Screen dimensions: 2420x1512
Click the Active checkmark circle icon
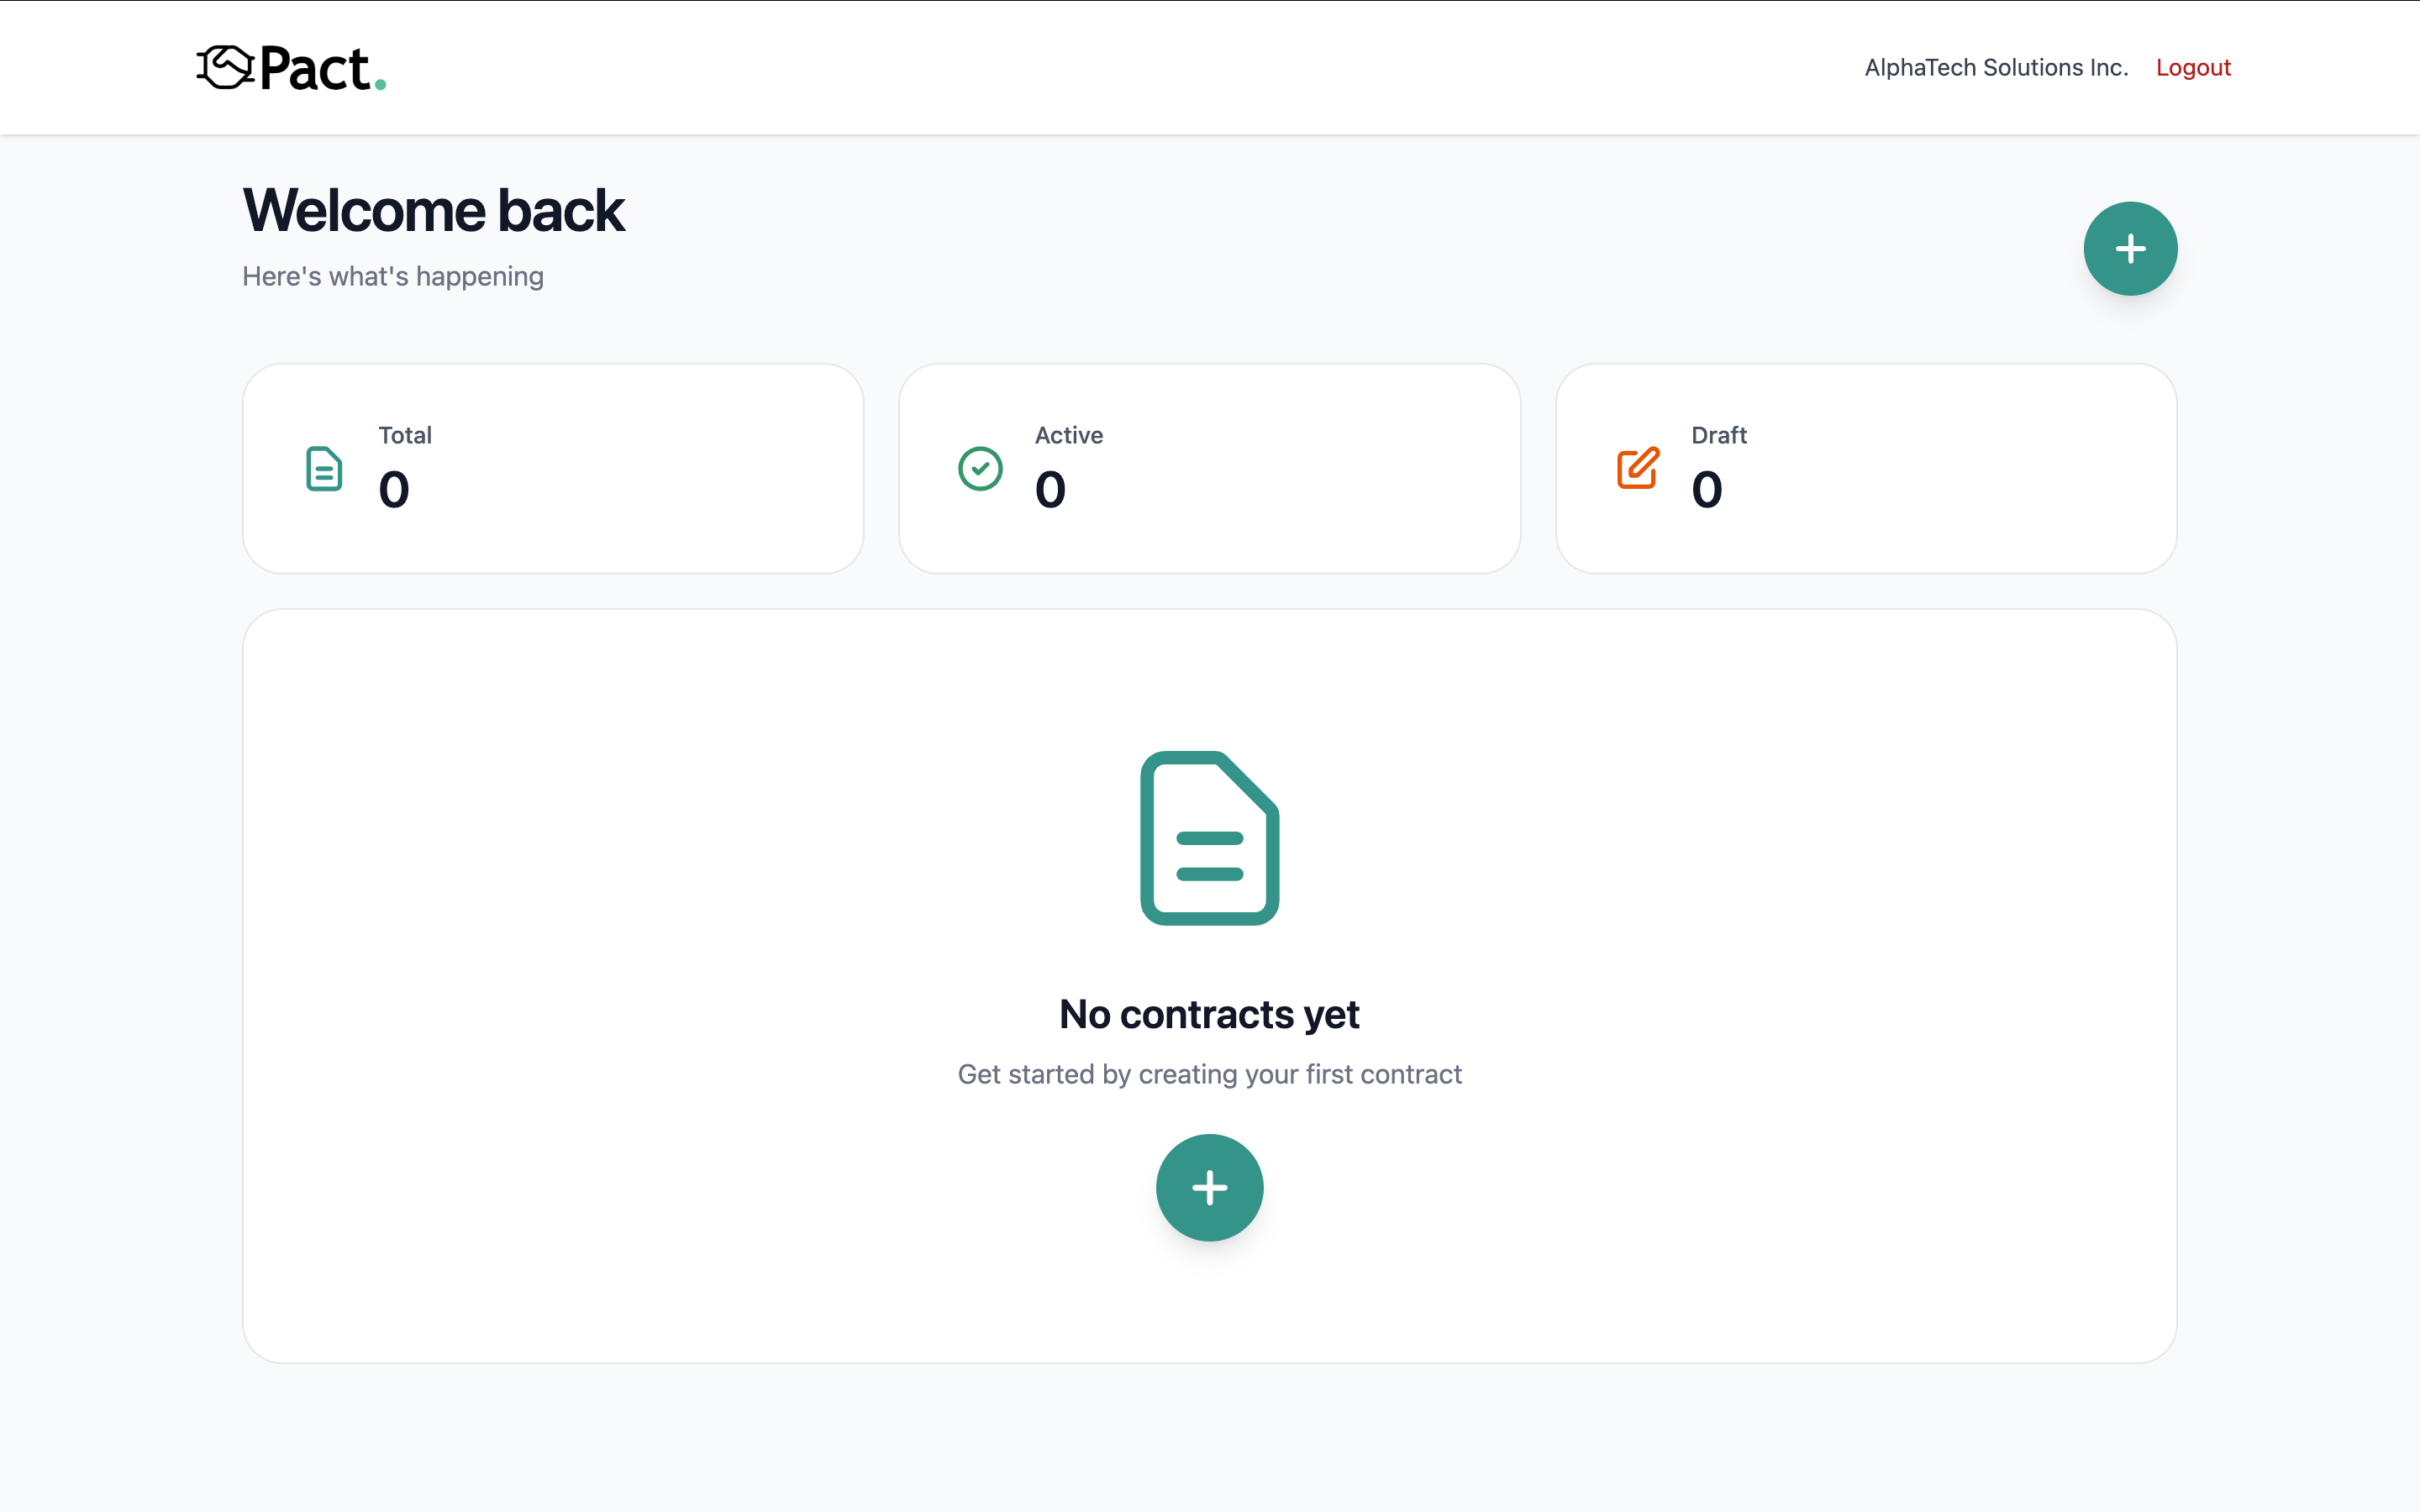pos(980,469)
